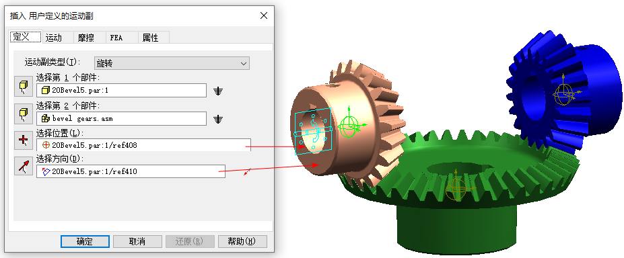Viewport: 624px width, 258px height.
Task: Open the FEA tab
Action: 116,38
